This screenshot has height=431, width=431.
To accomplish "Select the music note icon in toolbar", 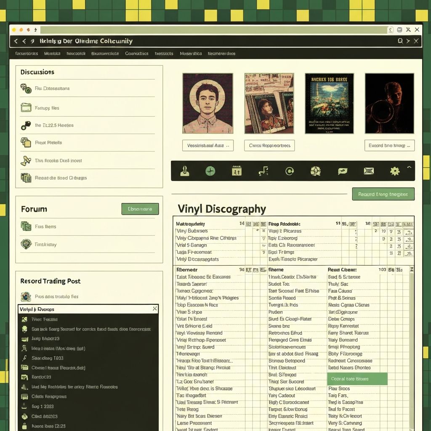I will [263, 171].
